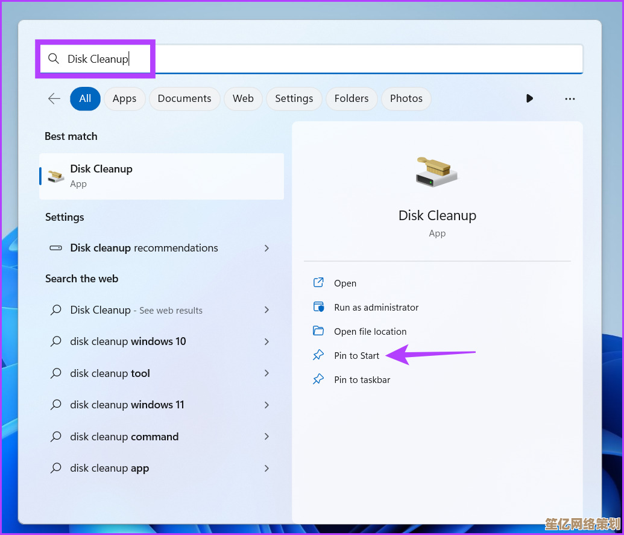Screen dimensions: 624x535
Task: Click the back arrow beside filter tabs
Action: (54, 98)
